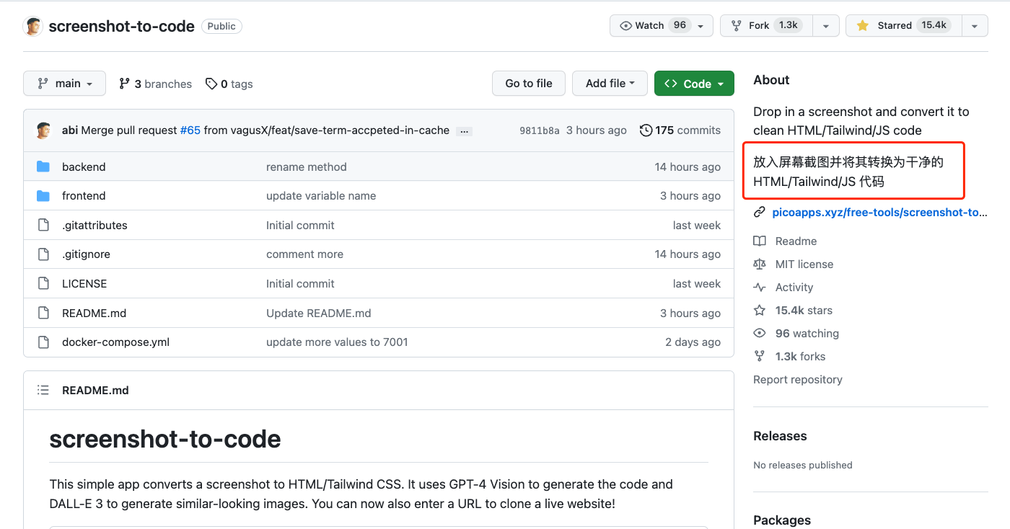
Task: Open the .gitattributes file
Action: [95, 226]
